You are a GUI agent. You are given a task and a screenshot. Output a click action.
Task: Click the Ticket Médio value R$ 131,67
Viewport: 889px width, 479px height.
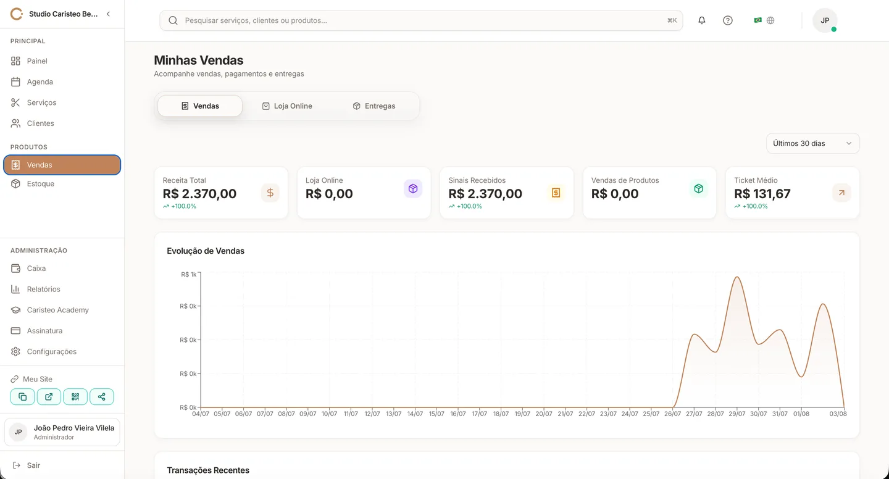tap(762, 194)
